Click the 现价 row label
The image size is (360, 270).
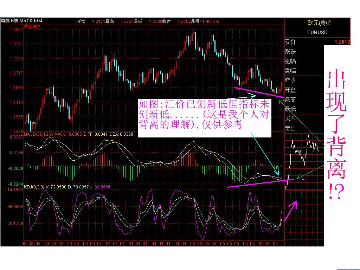coord(290,42)
